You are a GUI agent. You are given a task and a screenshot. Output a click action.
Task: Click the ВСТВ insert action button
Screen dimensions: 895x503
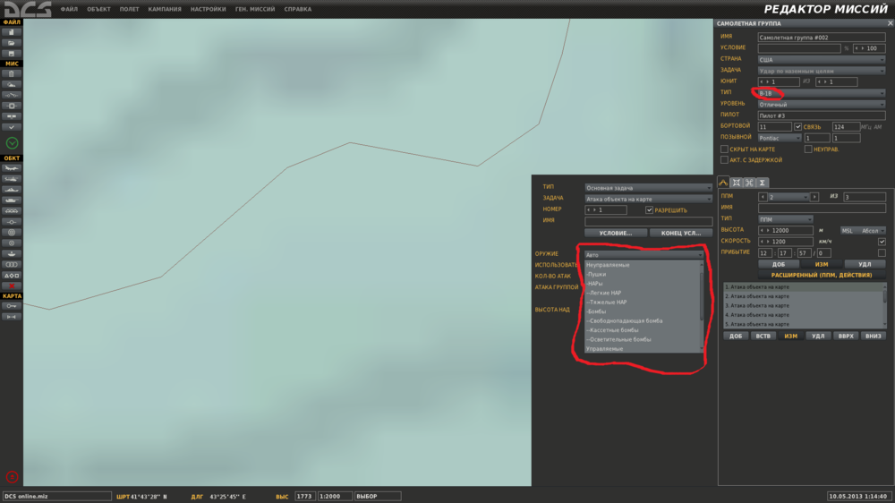(763, 337)
